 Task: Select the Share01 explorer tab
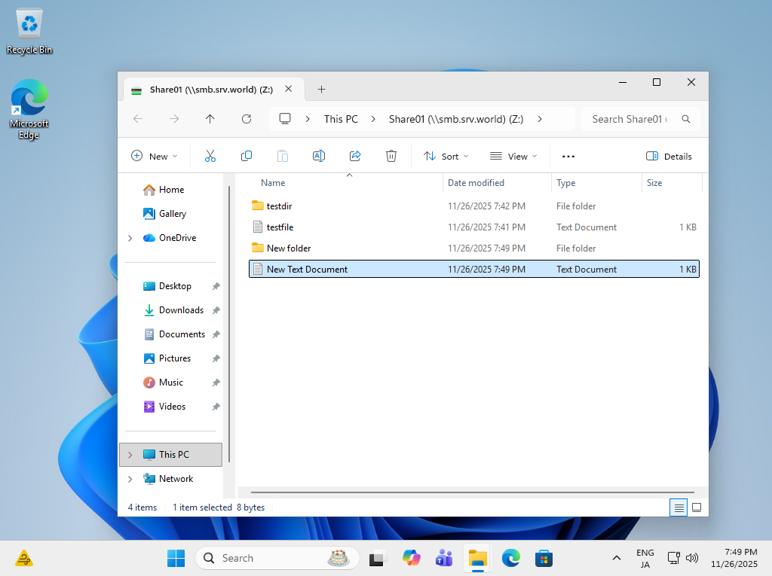coord(211,89)
